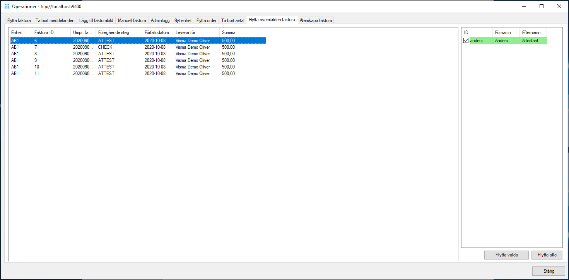Uncheck the anders attestant checkbox

(x=466, y=40)
